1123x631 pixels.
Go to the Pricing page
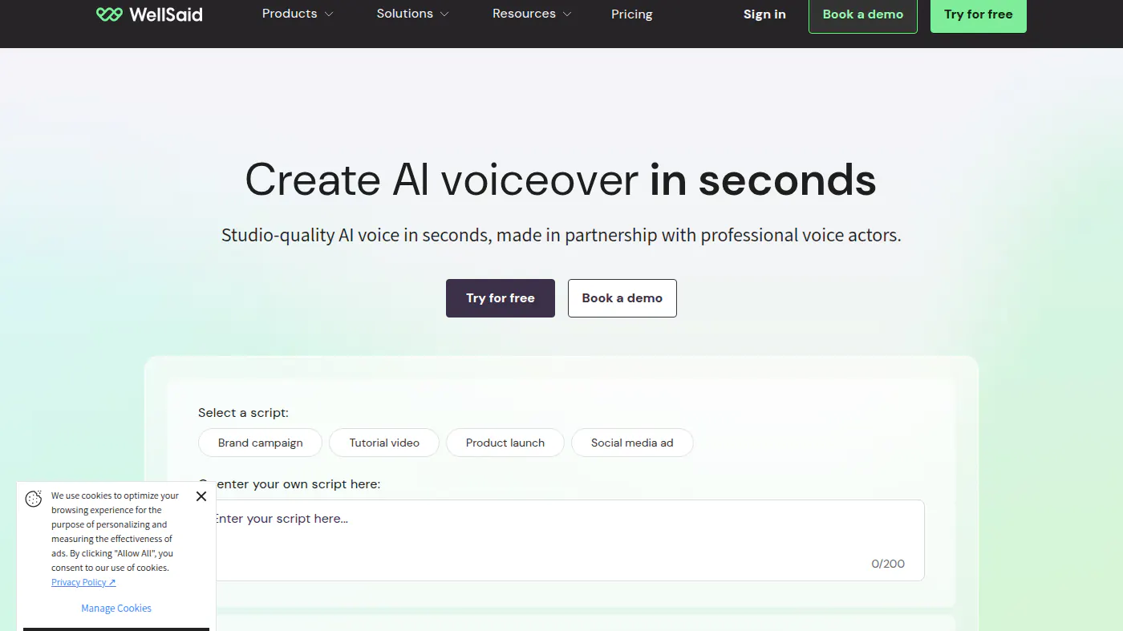coord(632,14)
